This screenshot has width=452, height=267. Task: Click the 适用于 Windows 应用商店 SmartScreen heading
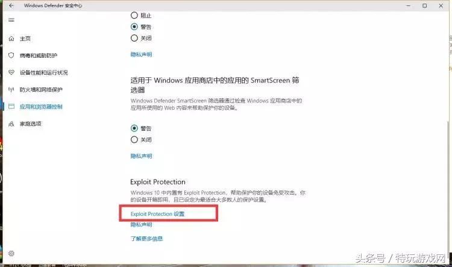click(215, 85)
